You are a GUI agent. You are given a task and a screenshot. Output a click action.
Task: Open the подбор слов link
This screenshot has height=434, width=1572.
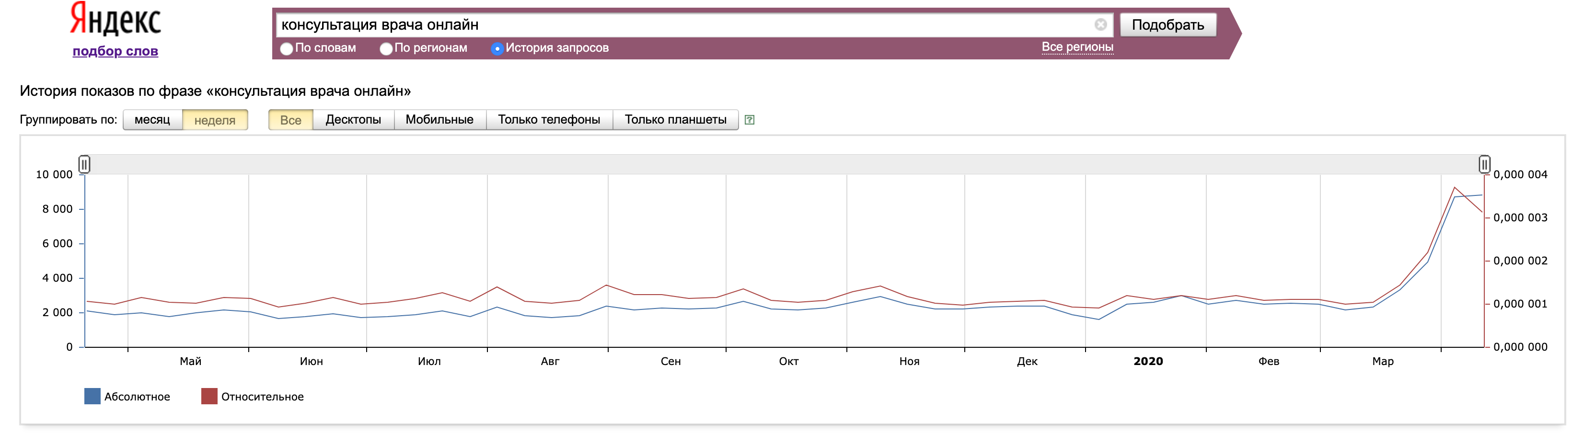point(116,51)
